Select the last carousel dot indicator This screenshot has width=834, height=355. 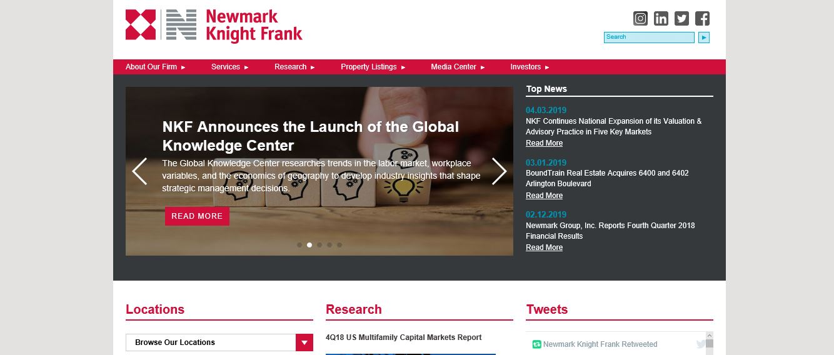click(339, 245)
